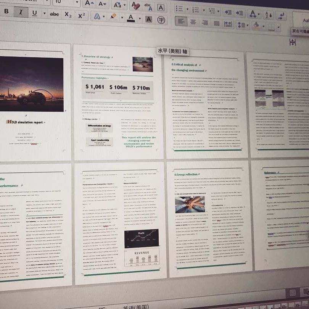Click Shading paint bucket icon
The image size is (309, 309).
pyautogui.click(x=256, y=26)
